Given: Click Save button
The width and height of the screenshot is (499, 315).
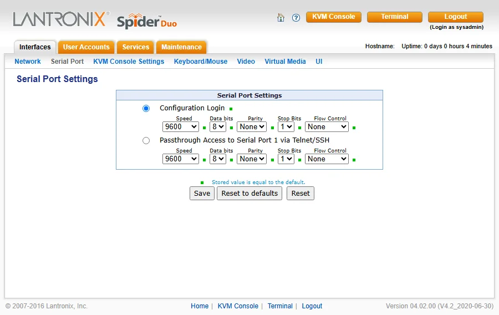Looking at the screenshot, I should click(x=202, y=193).
